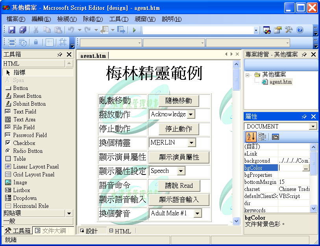Click the upper 顯示演員屬性 button
The height and width of the screenshot is (246, 320).
point(179,157)
